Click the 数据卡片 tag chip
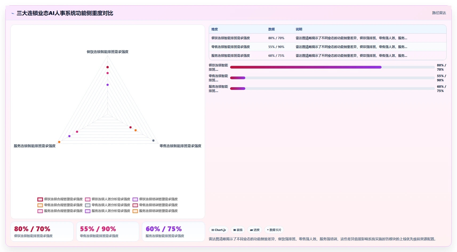This screenshot has width=457, height=252. pos(274,230)
